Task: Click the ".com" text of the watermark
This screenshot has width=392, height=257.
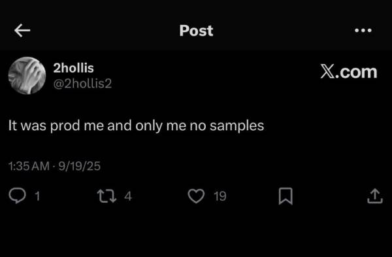Action: (356, 73)
